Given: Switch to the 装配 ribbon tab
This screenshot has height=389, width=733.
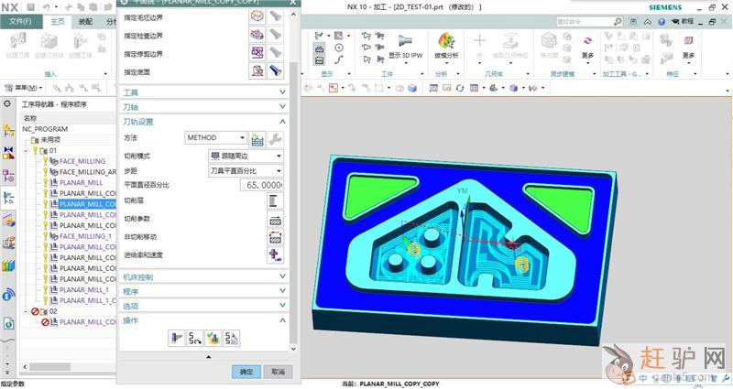Looking at the screenshot, I should click(84, 20).
